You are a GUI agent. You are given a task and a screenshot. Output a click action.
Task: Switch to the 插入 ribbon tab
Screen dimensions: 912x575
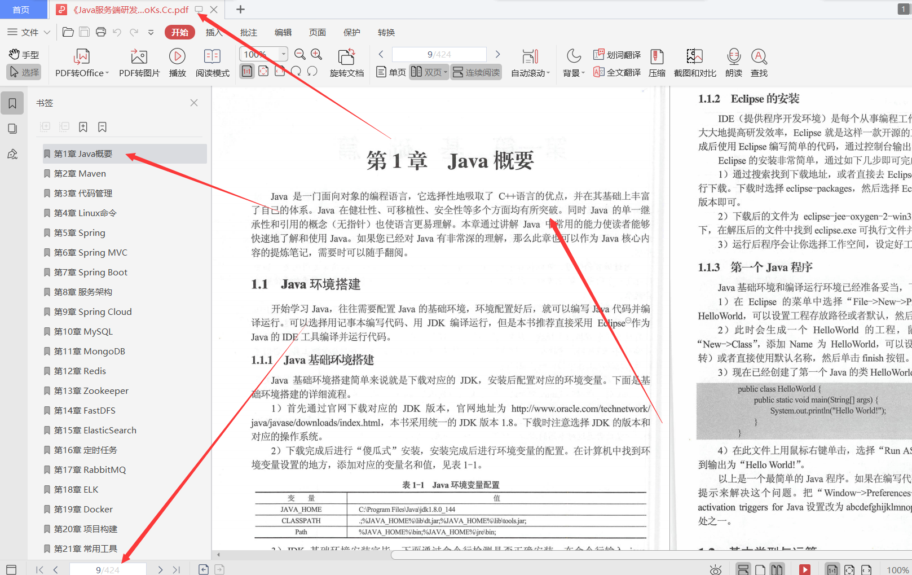213,32
